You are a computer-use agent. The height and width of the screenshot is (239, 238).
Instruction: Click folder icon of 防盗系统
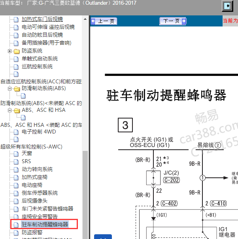click(x=17, y=51)
